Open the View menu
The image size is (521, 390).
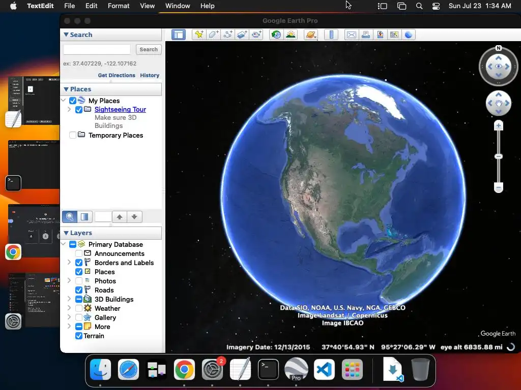click(x=147, y=6)
